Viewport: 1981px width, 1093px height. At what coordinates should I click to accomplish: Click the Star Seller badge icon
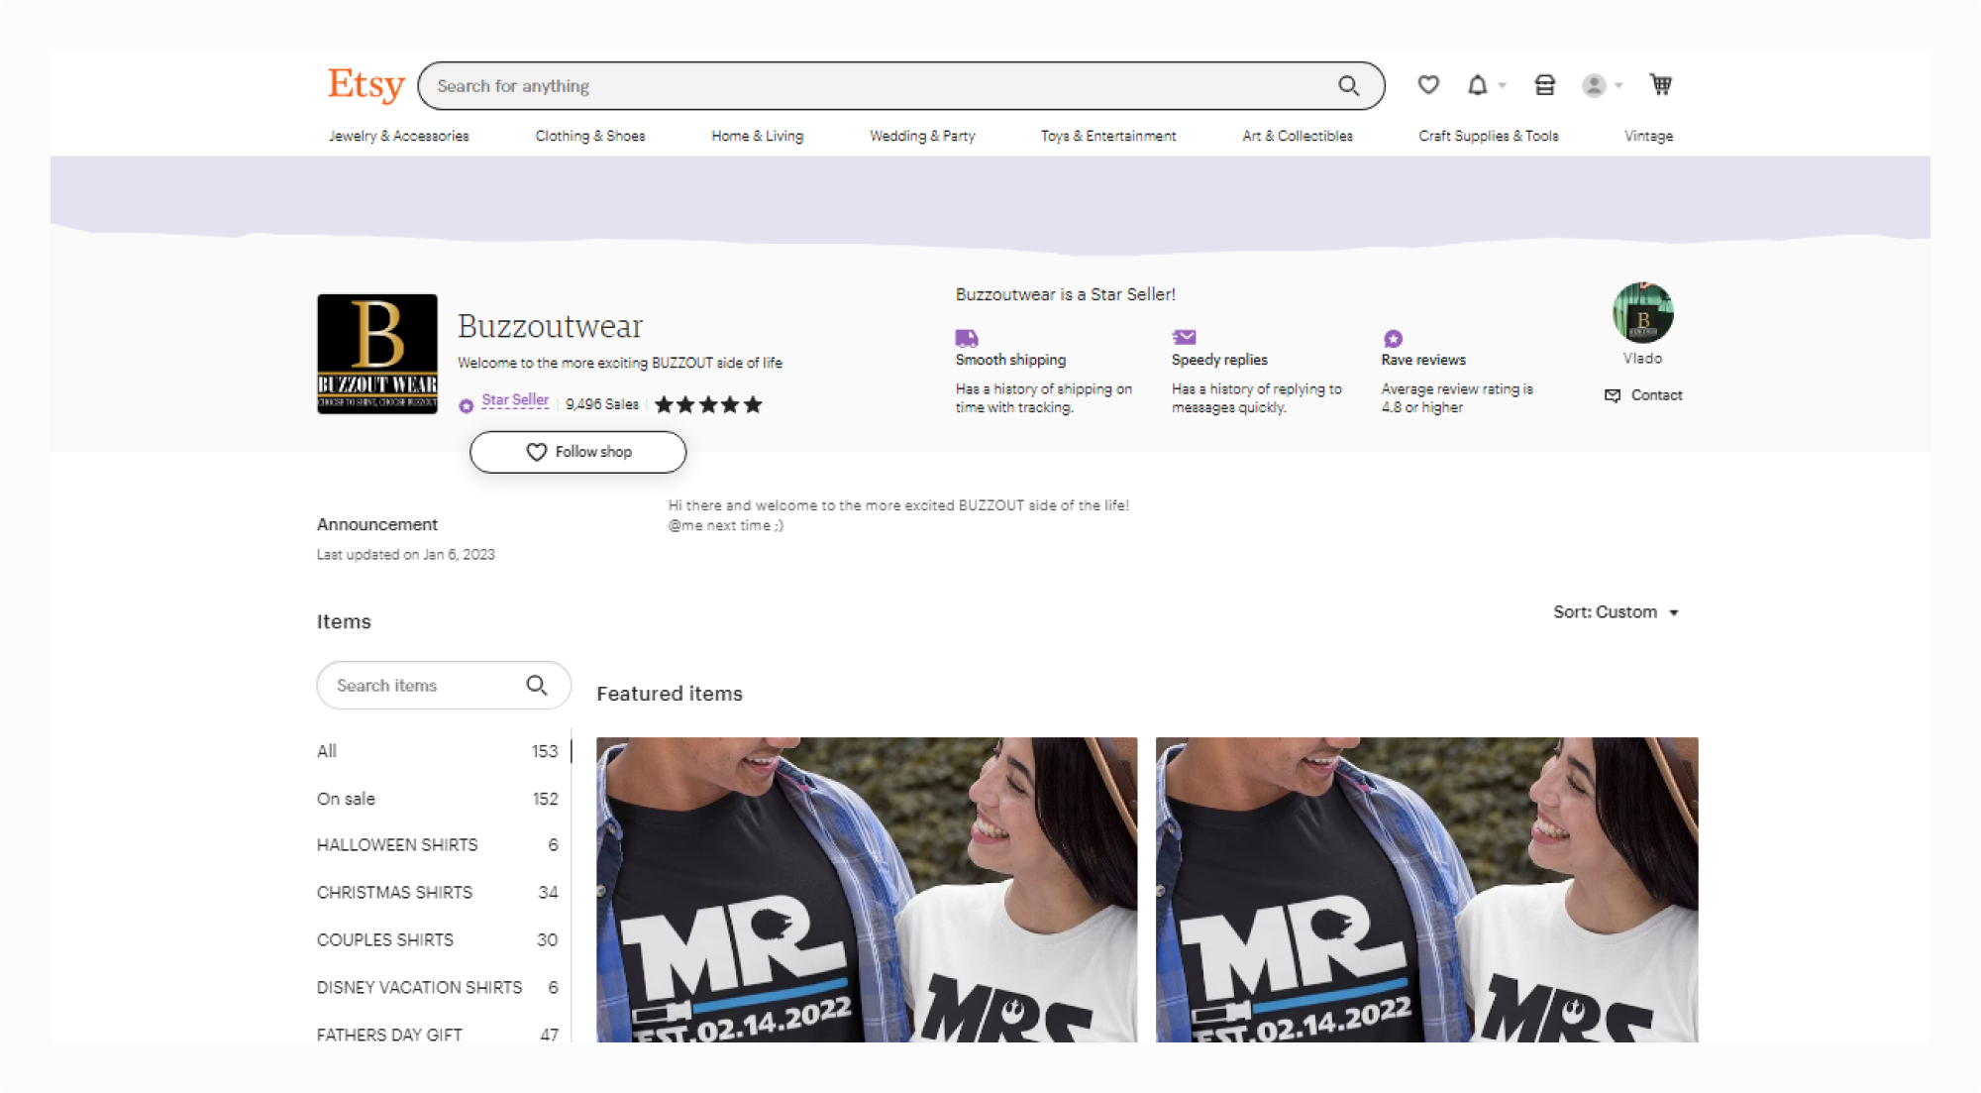[x=466, y=405]
